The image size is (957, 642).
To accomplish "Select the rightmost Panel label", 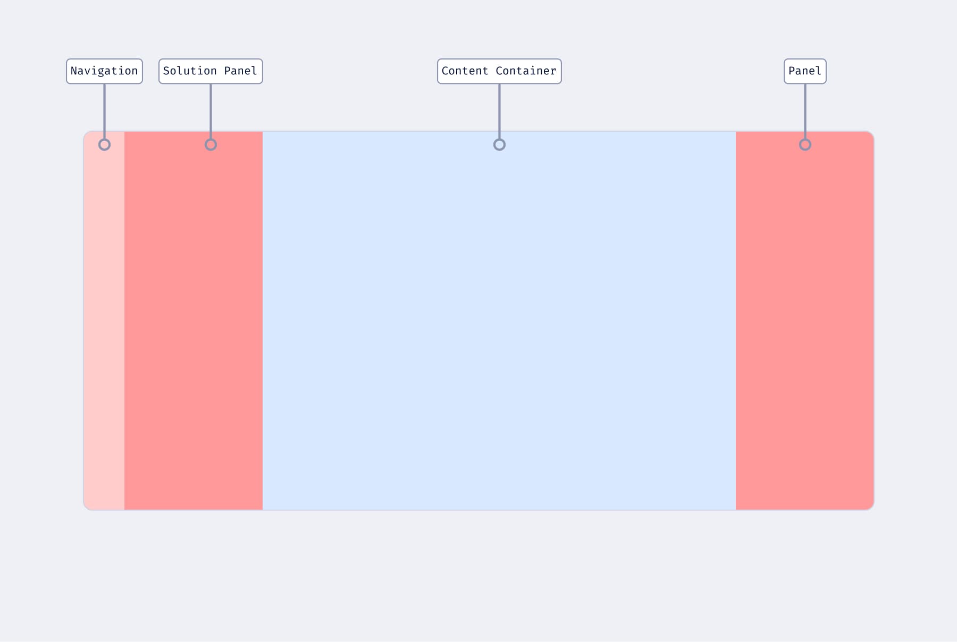I will pyautogui.click(x=805, y=71).
